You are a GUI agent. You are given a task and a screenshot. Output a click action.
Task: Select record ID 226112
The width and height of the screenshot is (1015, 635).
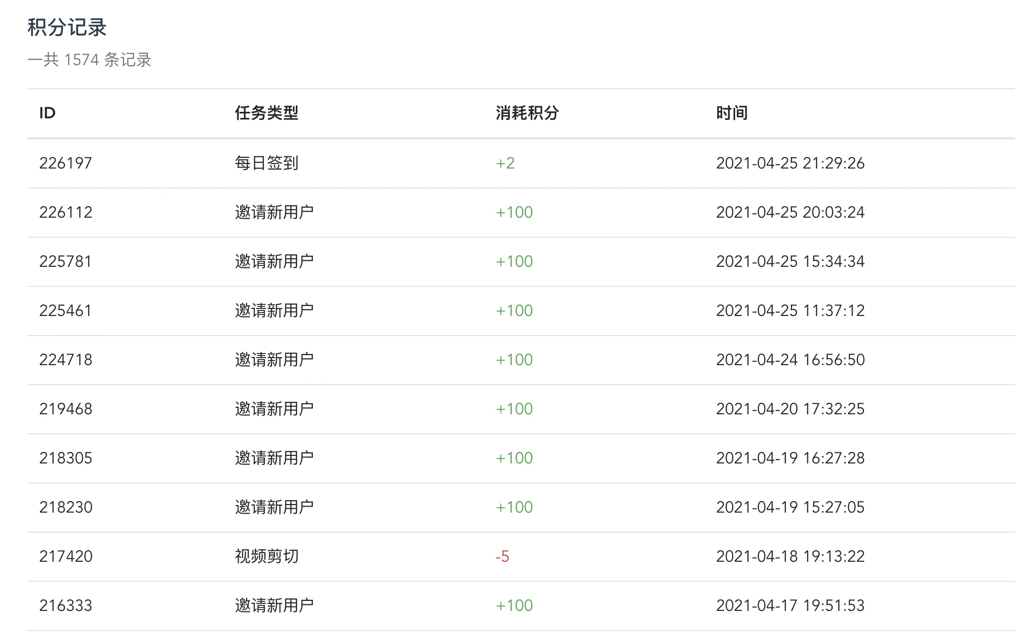click(x=66, y=212)
